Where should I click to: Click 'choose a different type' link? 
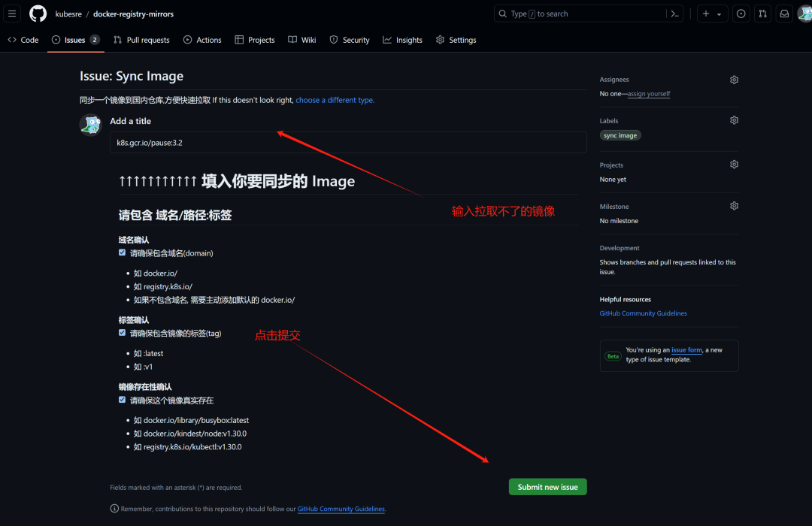[334, 100]
